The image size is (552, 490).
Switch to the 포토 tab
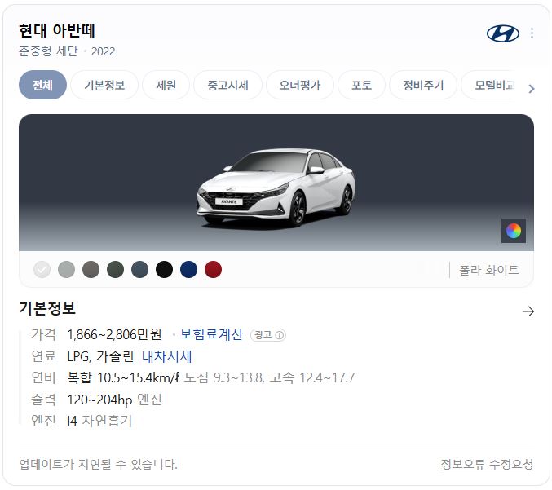(x=361, y=85)
